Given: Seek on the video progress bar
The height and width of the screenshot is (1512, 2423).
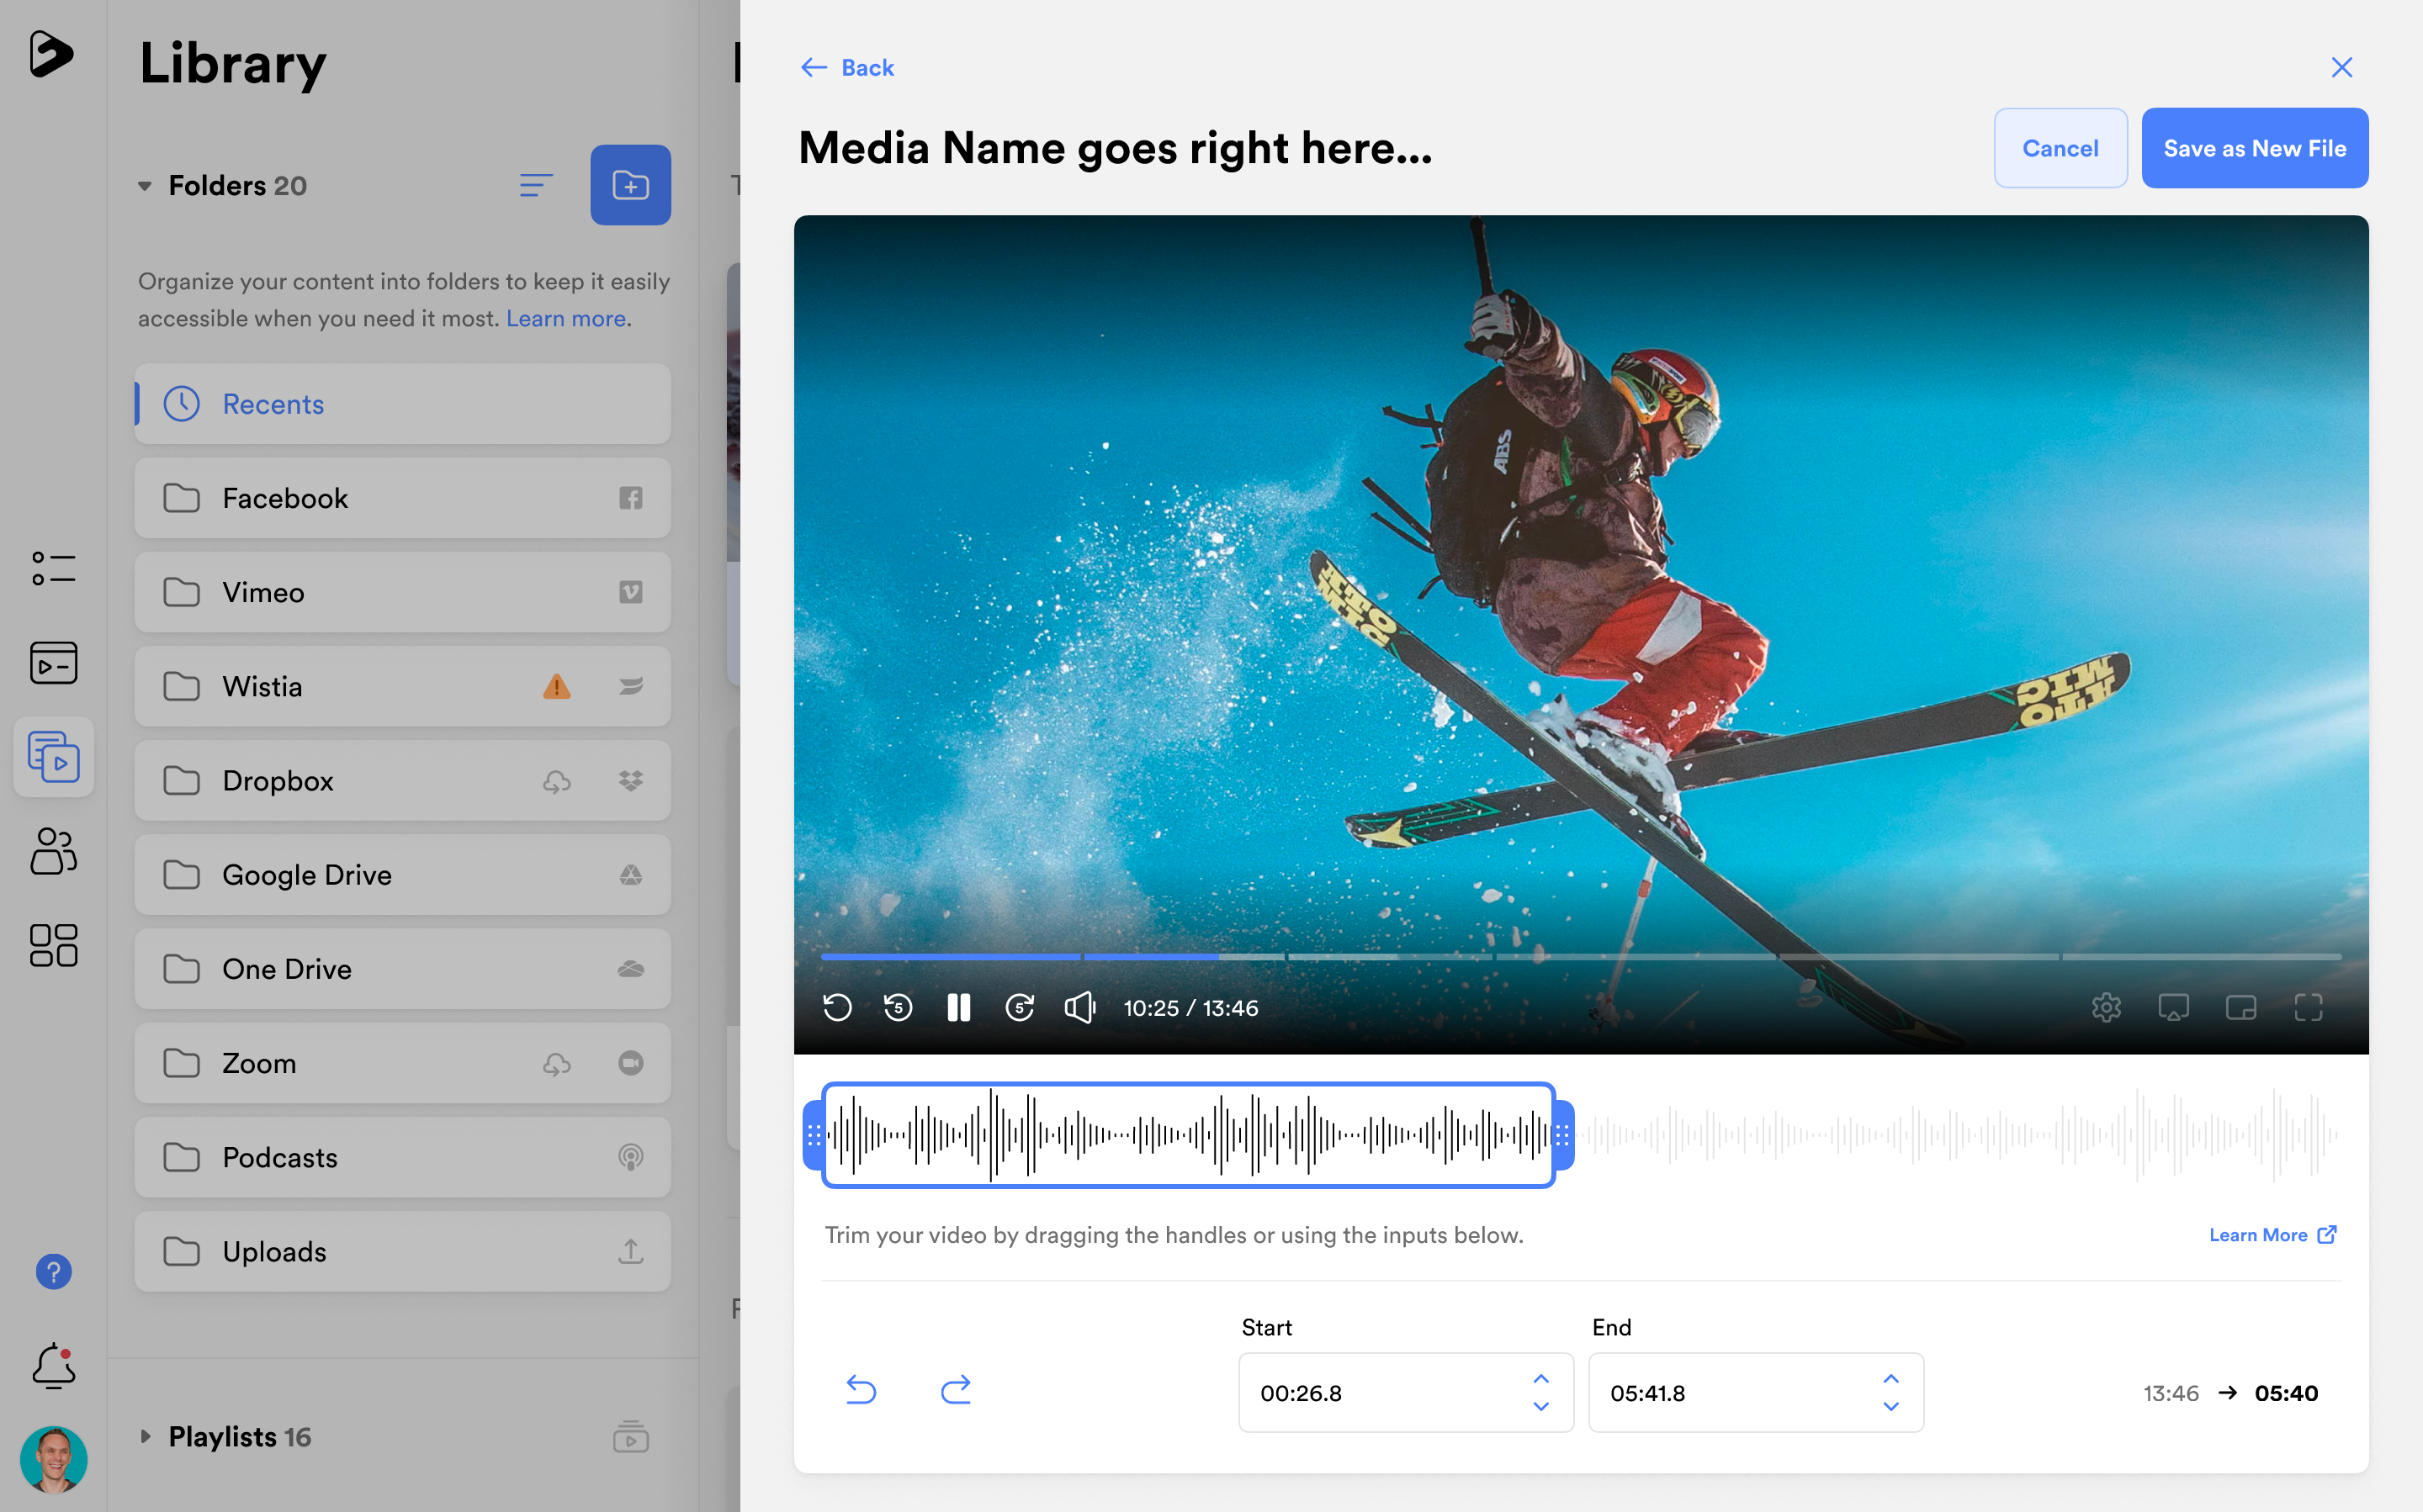Looking at the screenshot, I should click(1581, 957).
